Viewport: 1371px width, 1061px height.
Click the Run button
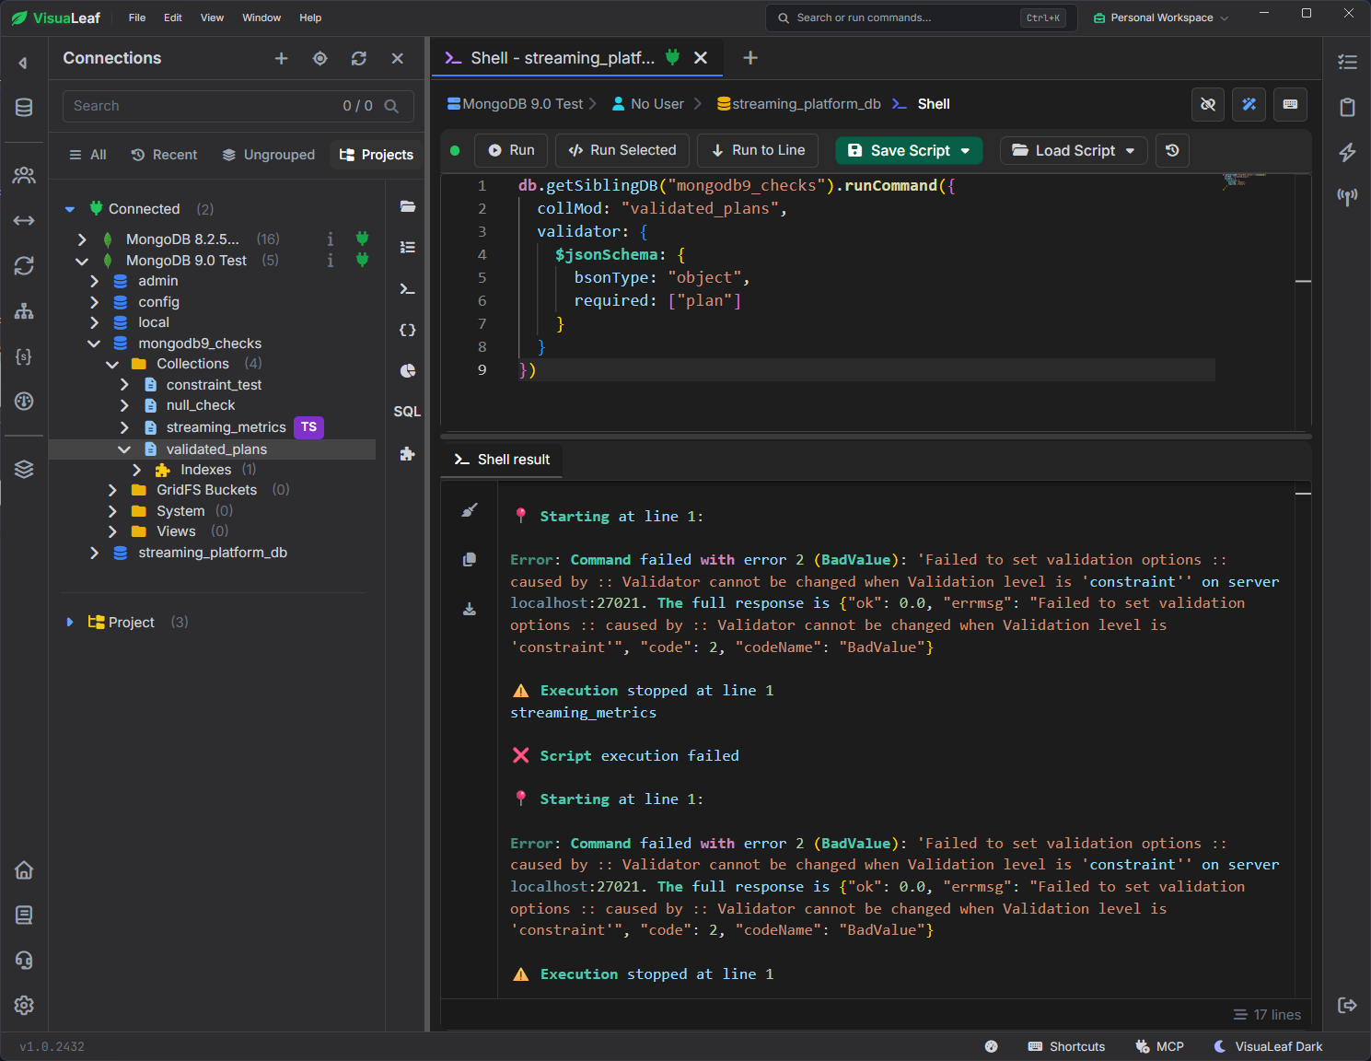point(511,150)
